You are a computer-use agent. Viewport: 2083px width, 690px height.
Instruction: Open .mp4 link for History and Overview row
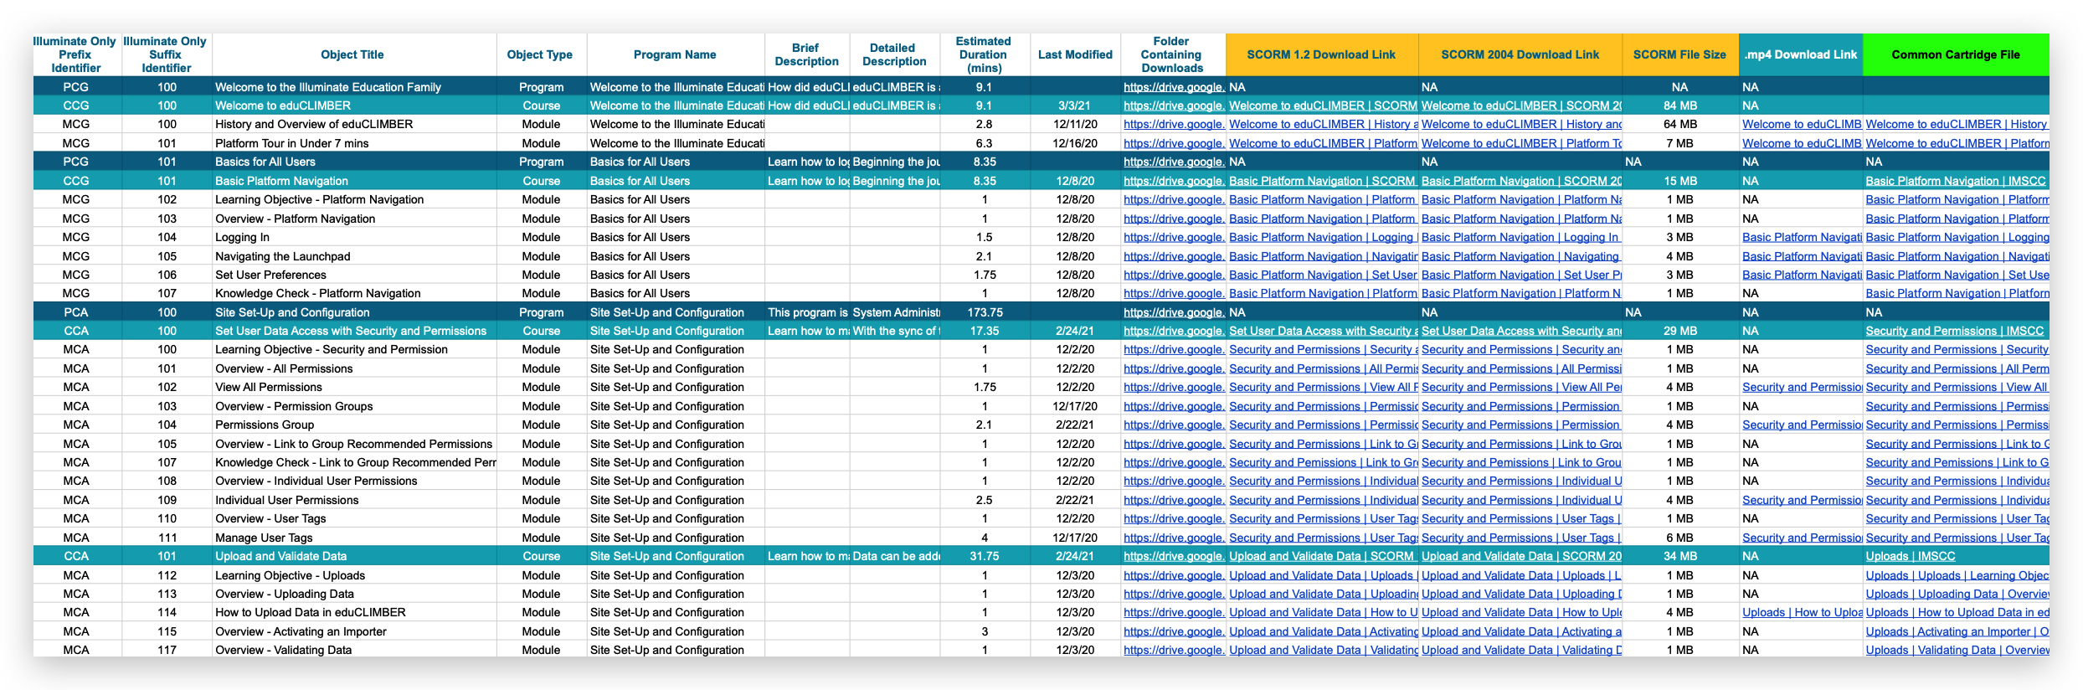1802,124
